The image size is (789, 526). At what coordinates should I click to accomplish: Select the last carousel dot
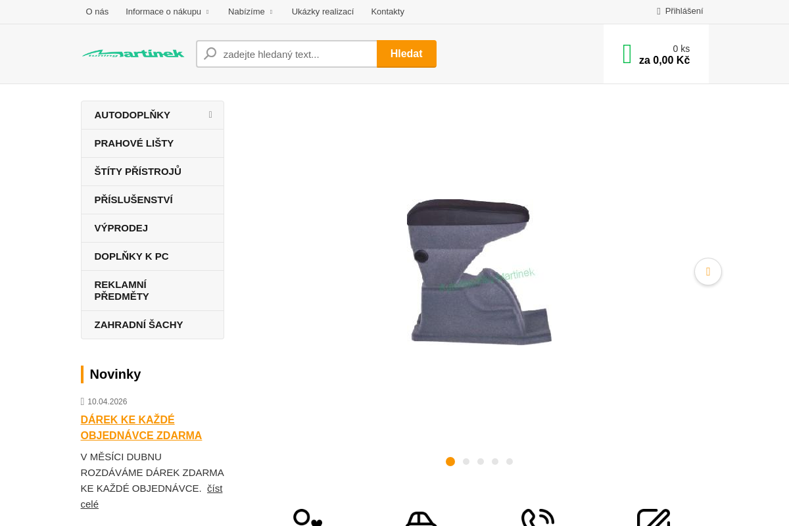pos(510,462)
